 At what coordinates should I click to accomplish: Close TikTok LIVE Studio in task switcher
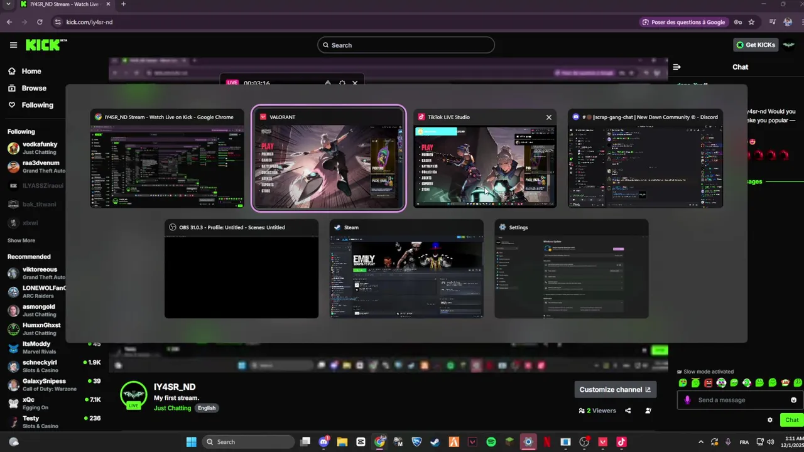pos(548,117)
